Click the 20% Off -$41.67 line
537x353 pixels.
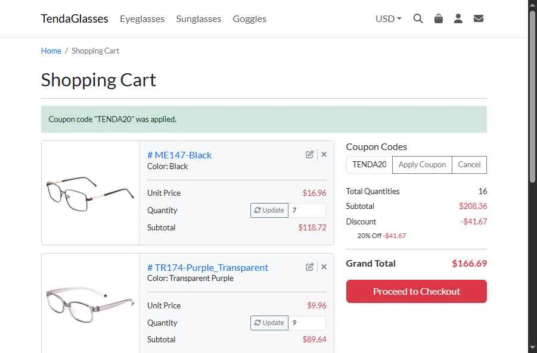pyautogui.click(x=381, y=236)
